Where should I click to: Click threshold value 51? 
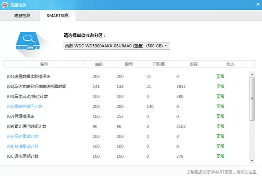tap(149, 77)
